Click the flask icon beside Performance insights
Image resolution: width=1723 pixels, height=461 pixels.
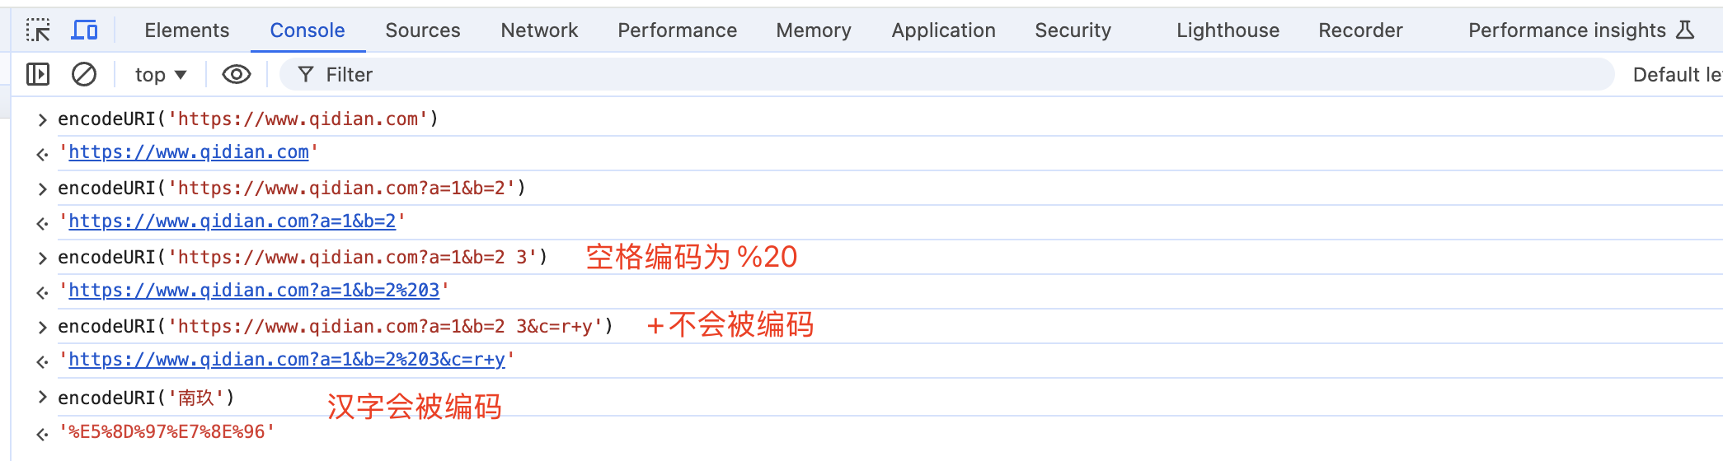(x=1686, y=30)
